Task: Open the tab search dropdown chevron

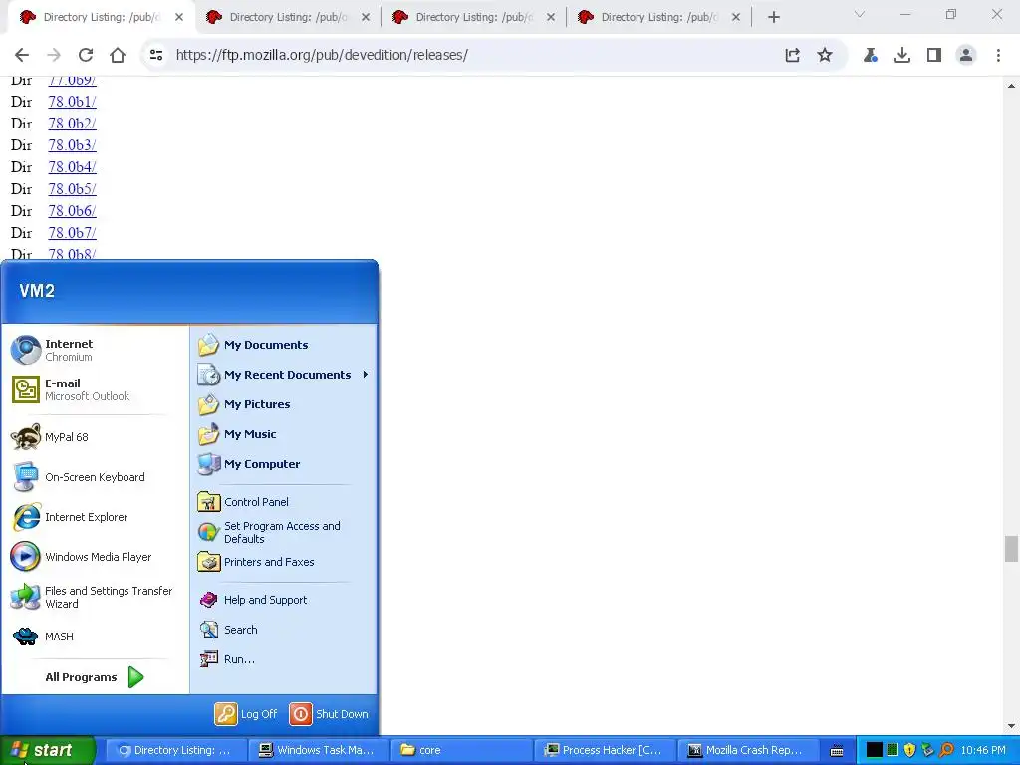Action: [x=860, y=14]
